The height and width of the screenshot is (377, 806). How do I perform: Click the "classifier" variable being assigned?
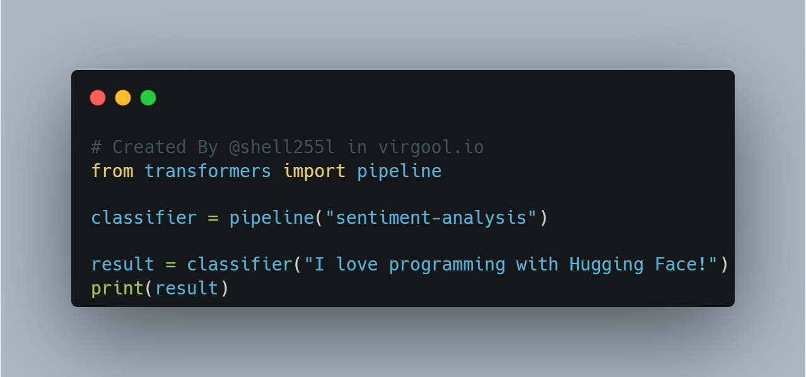pos(144,218)
